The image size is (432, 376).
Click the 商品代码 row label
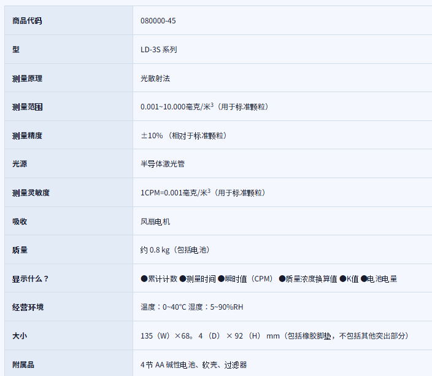(x=27, y=21)
